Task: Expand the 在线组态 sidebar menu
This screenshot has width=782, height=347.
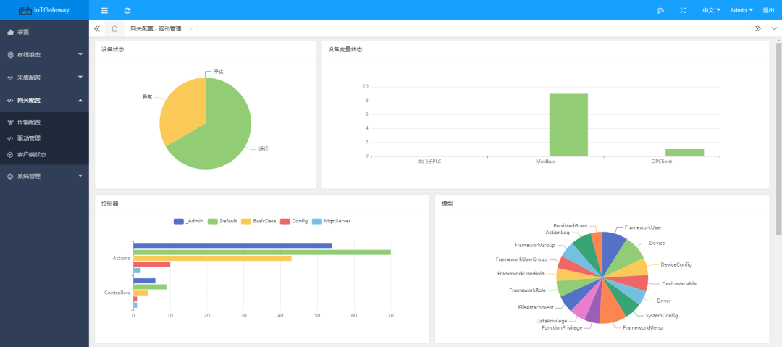Action: 44,54
